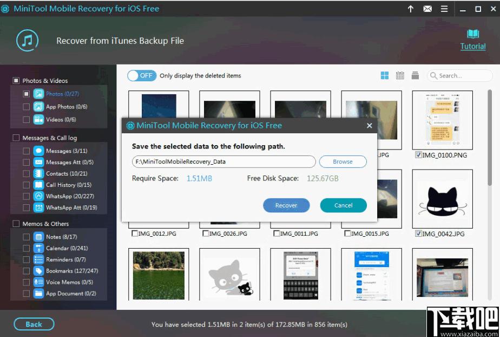Open the feedback mail icon
Image resolution: width=500 pixels, height=337 pixels.
(427, 9)
